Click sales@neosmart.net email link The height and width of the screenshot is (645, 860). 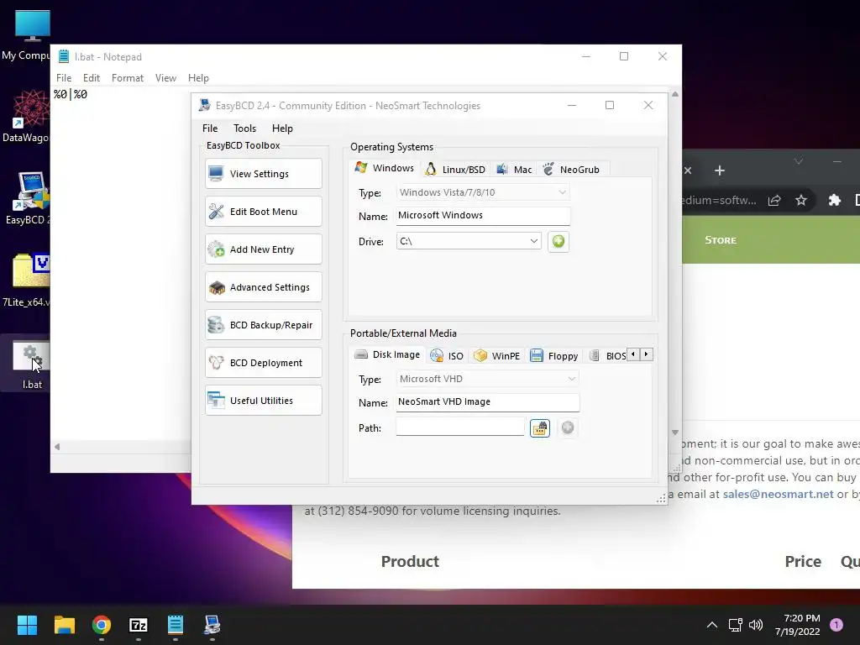pos(778,494)
